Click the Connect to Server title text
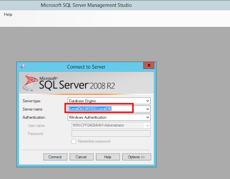Viewport: 230px width, 179px height. (x=86, y=67)
